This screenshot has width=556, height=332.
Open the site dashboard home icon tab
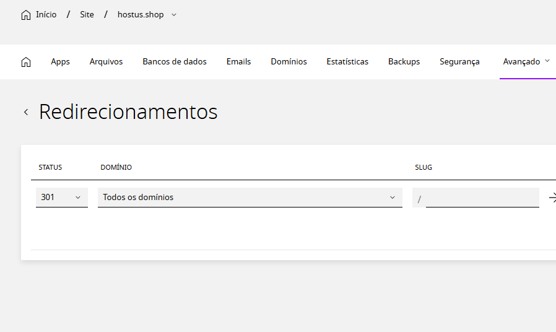coord(26,62)
